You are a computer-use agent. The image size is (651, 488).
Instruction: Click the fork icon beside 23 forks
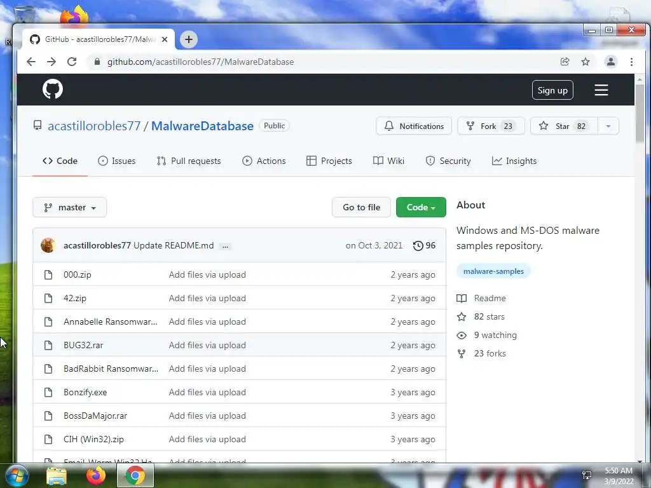(x=462, y=353)
